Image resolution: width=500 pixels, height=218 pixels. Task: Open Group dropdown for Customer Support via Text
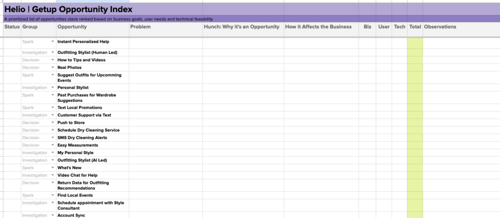pyautogui.click(x=53, y=116)
